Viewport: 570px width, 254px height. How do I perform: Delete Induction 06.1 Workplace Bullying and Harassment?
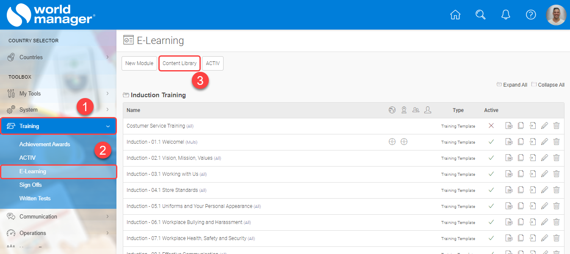tap(556, 222)
